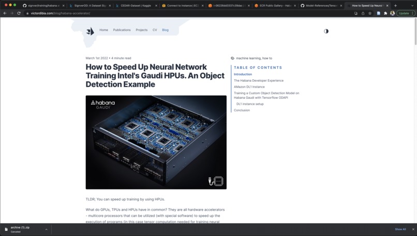Go back to the previous page
This screenshot has width=417, height=236.
(5, 13)
